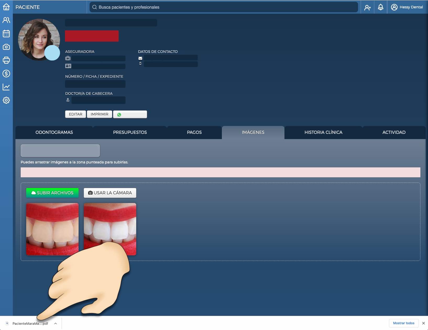
Task: Click the gray field above the drag hint
Action: tap(60, 151)
